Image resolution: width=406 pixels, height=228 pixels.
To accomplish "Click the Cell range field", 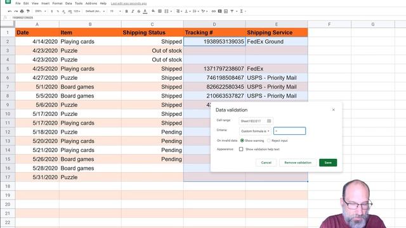I will click(x=256, y=121).
